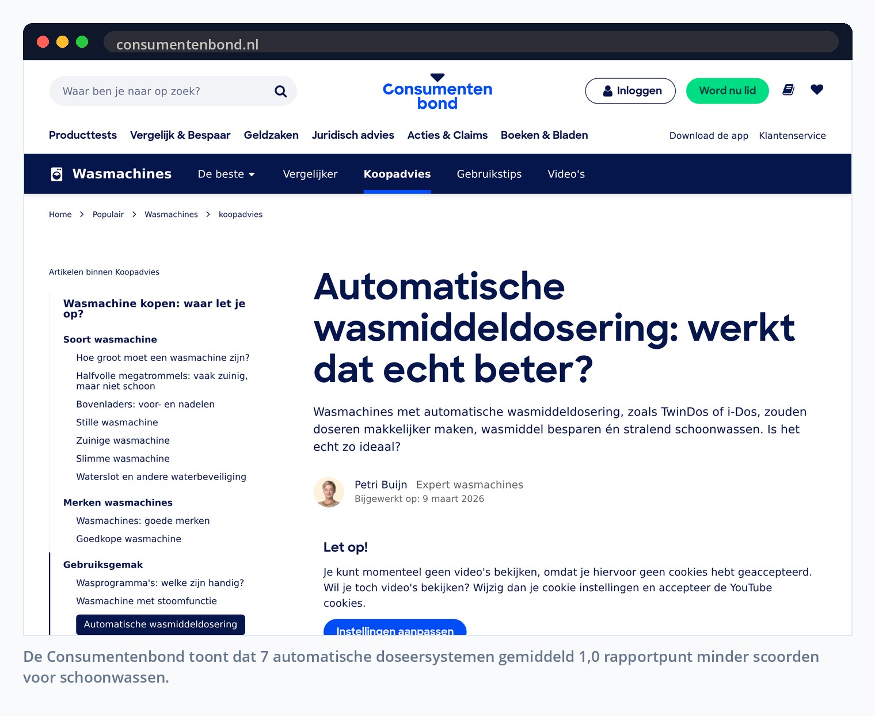Click the washing machine icon beside Wasmachines
The height and width of the screenshot is (716, 875).
(56, 174)
